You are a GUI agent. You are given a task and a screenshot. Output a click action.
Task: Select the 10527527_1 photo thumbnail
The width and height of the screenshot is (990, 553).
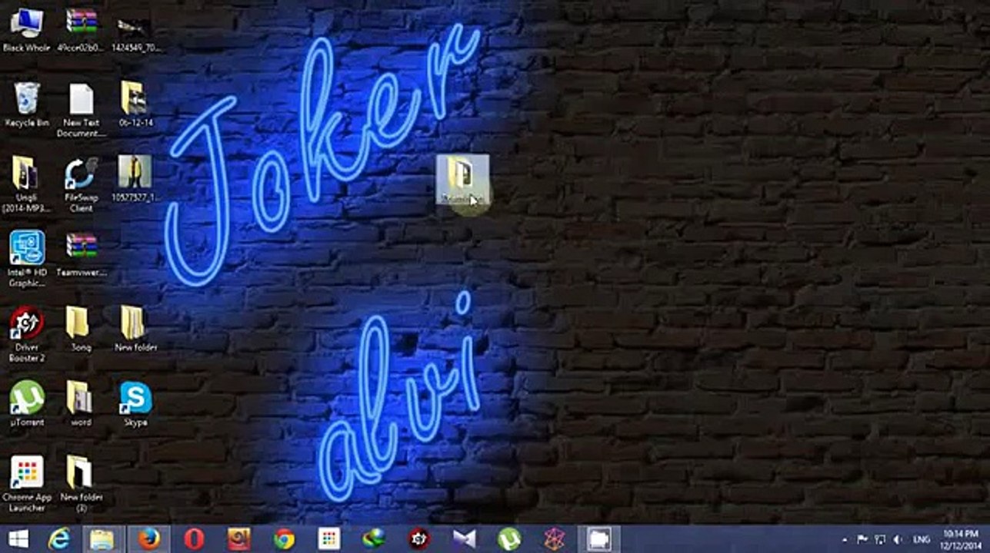[x=135, y=179]
